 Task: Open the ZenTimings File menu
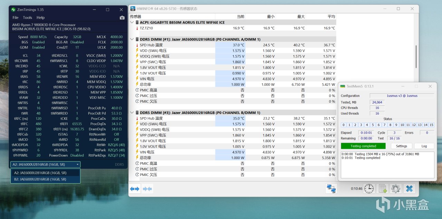click(16, 18)
